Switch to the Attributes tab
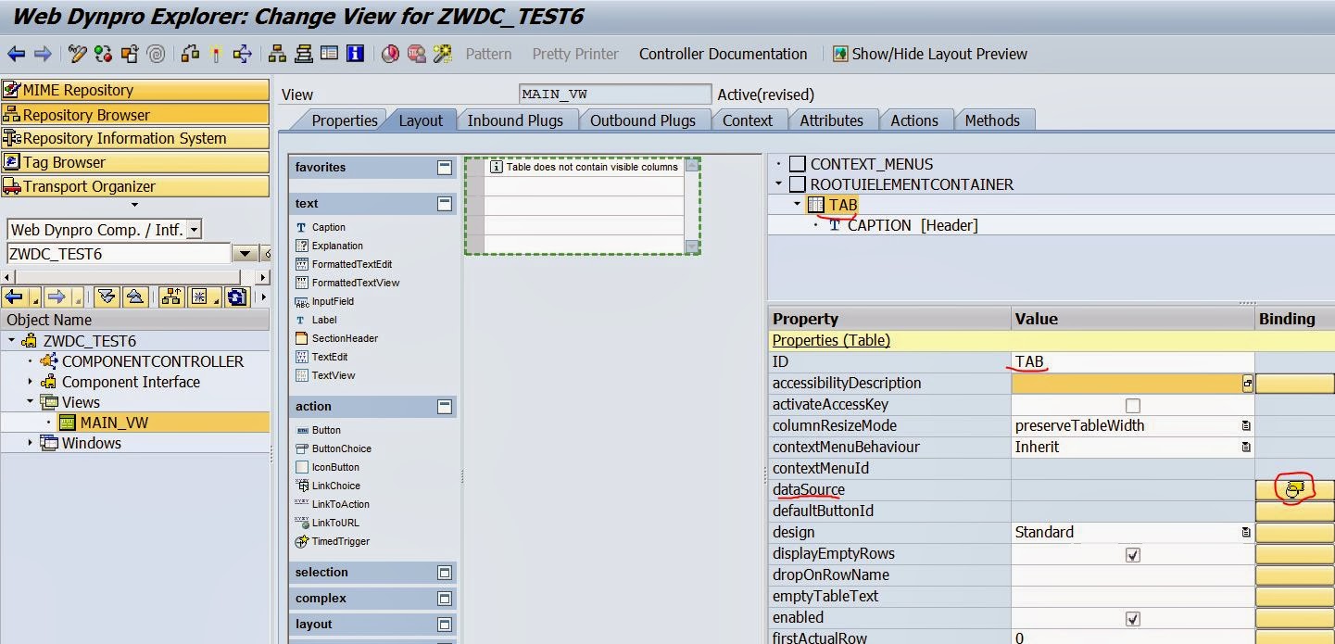 [x=831, y=120]
